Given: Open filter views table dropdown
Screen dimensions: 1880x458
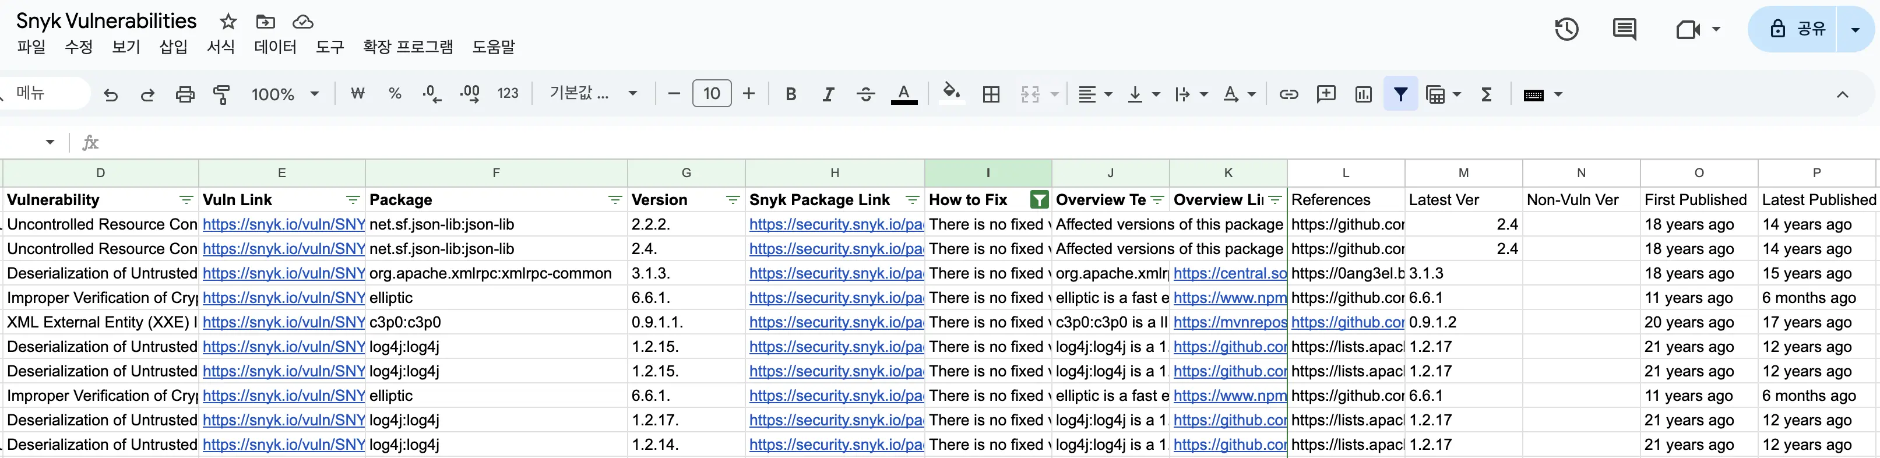Looking at the screenshot, I should (1443, 94).
